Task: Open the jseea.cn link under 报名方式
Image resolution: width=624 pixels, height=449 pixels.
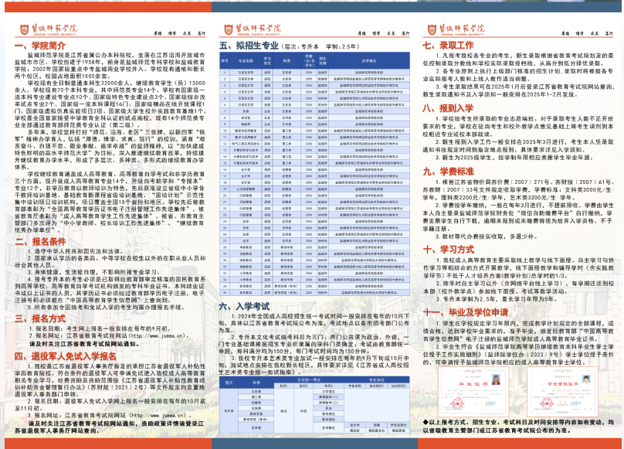Action: coord(158,336)
